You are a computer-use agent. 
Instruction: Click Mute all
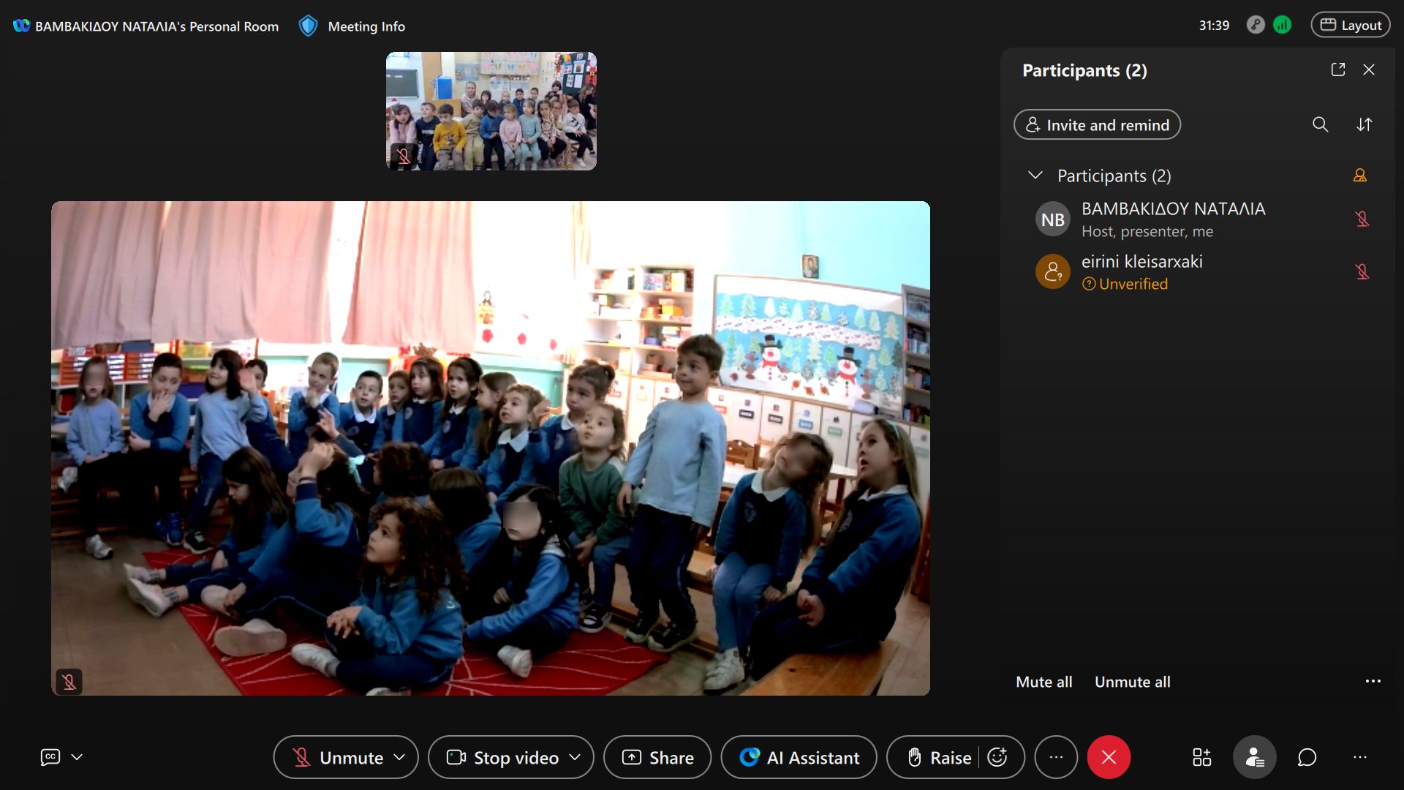click(x=1043, y=682)
